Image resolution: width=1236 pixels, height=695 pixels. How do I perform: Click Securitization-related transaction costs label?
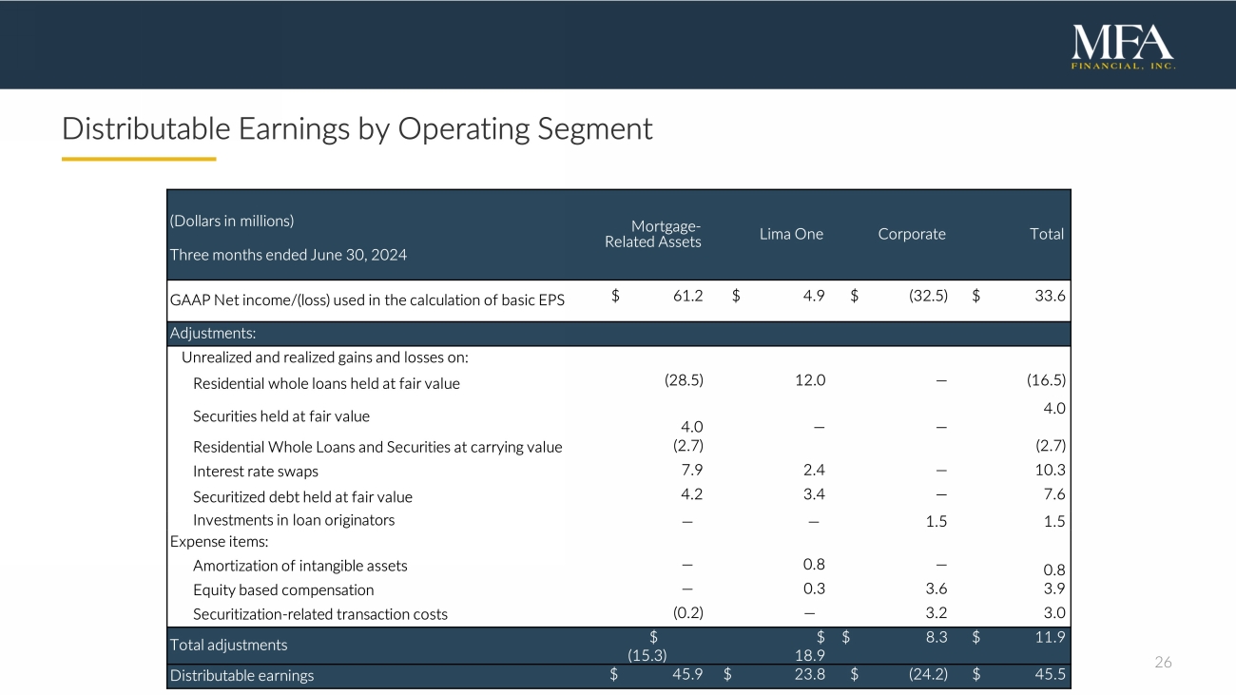(x=319, y=614)
